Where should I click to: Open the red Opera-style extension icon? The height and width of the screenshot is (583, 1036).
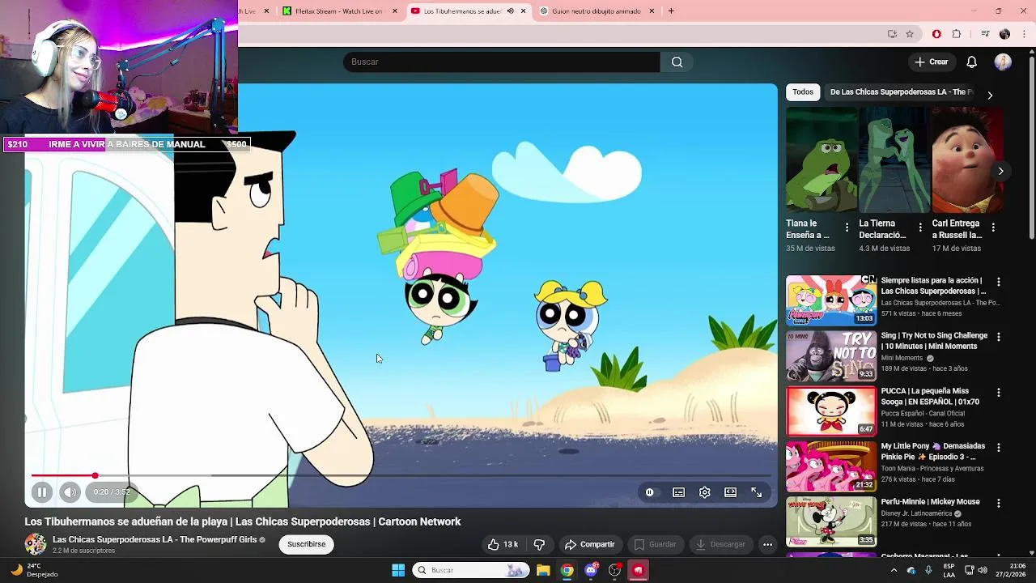pyautogui.click(x=936, y=34)
